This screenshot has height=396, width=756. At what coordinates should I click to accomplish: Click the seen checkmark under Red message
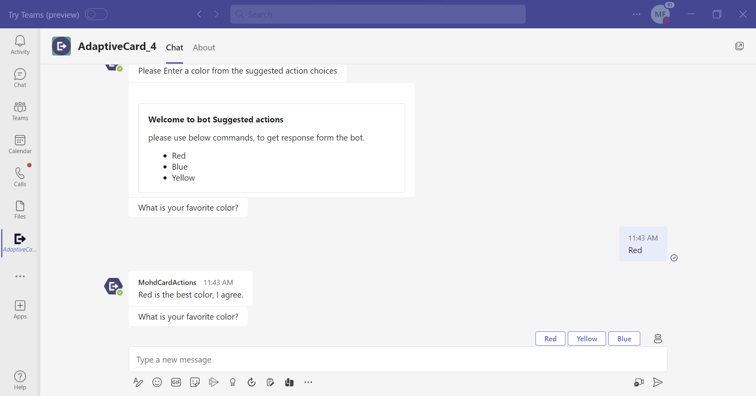(674, 258)
